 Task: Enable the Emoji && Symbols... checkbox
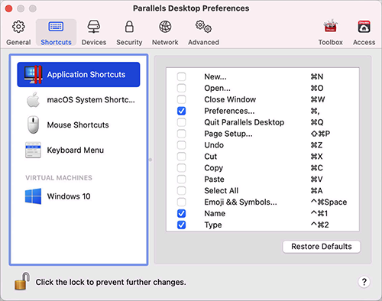(x=182, y=202)
